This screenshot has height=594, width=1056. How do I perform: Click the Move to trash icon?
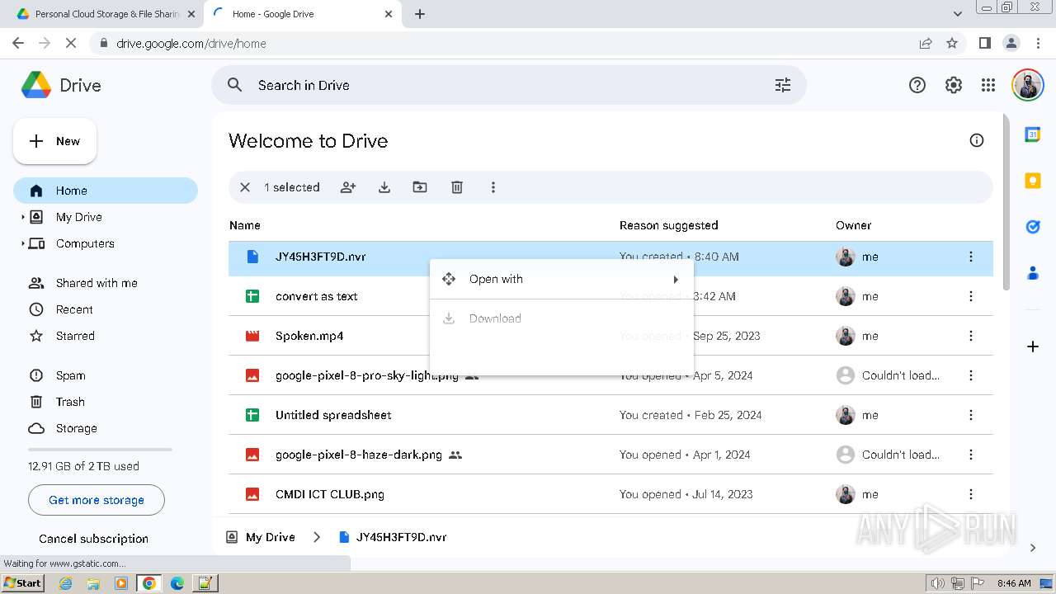pyautogui.click(x=457, y=187)
